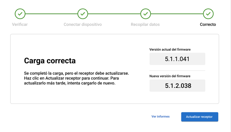Viewport: 231px width, 132px height.
Task: Click the current firmware version 5.1.1.041 field
Action: [x=177, y=59]
